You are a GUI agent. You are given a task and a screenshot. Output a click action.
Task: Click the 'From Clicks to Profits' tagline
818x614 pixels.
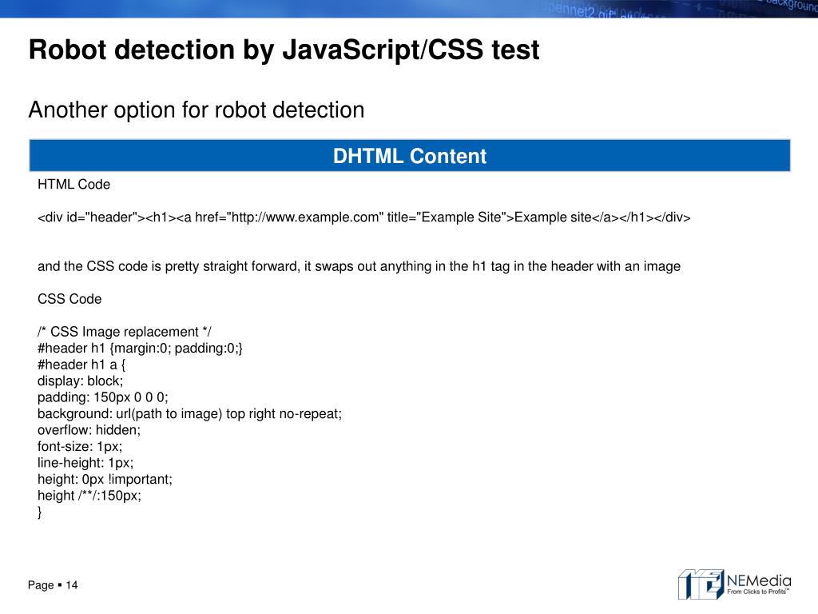(x=756, y=592)
